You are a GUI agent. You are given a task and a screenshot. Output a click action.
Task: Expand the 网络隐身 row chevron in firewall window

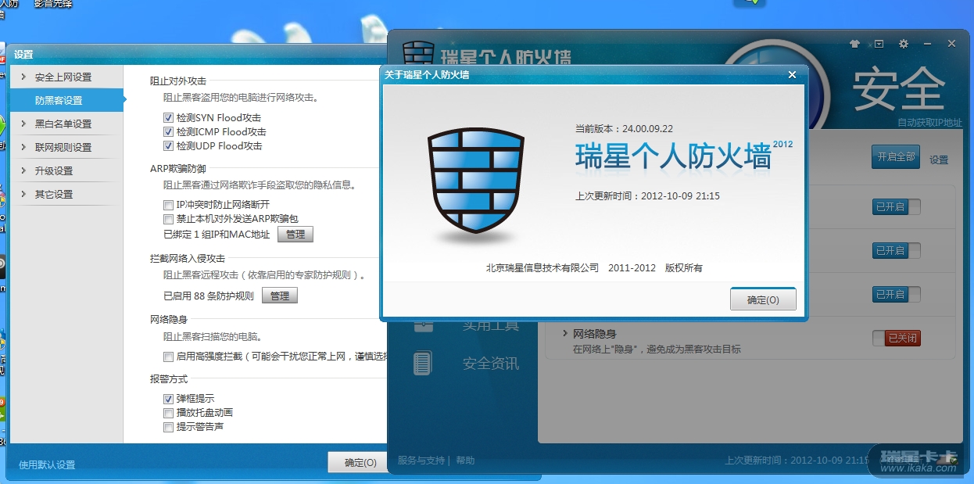click(564, 334)
